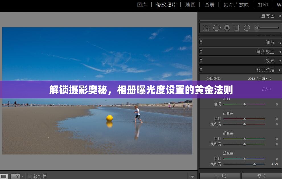Open the before/after view options arrow next to YY
The width and height of the screenshot is (282, 179).
point(22,177)
